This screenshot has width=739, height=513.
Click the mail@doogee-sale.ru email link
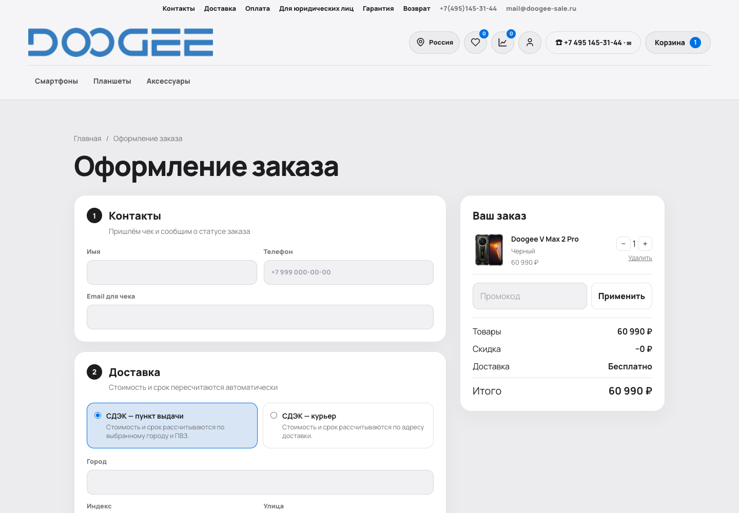coord(541,9)
